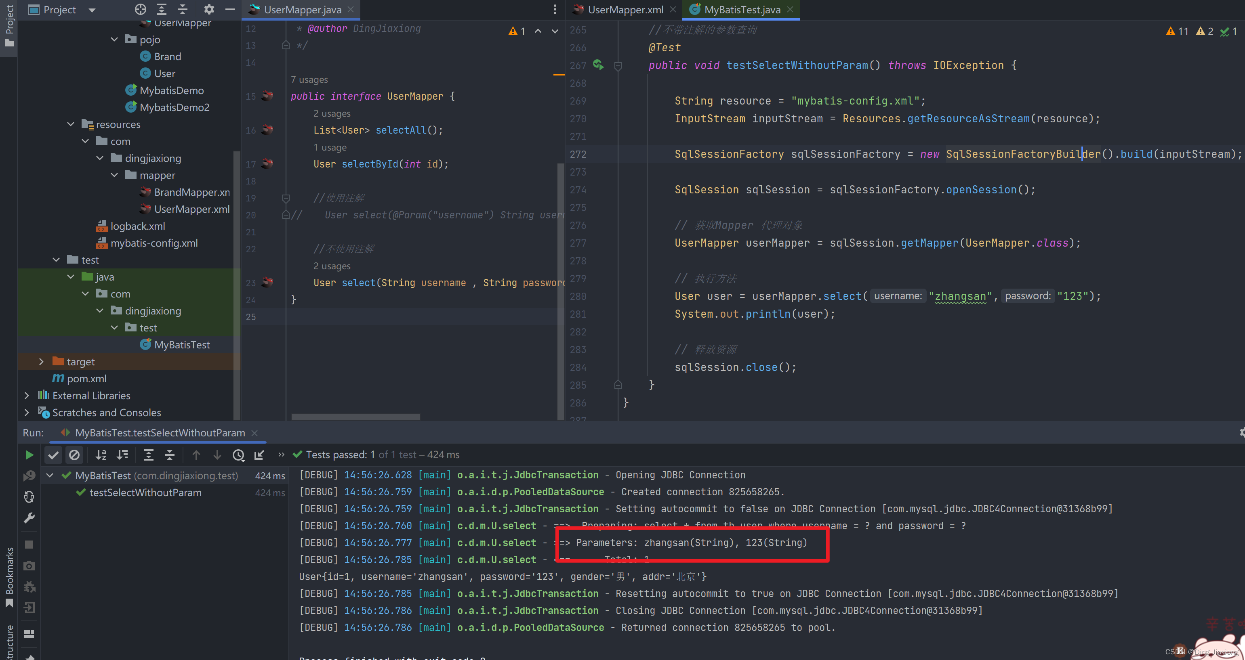
Task: Click the locate target icon in Project panel
Action: pos(140,9)
